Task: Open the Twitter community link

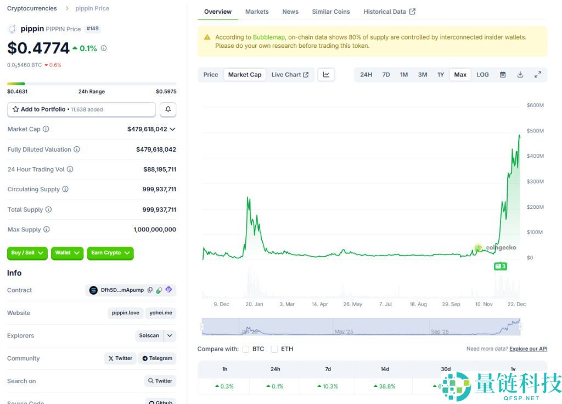Action: pyautogui.click(x=120, y=358)
